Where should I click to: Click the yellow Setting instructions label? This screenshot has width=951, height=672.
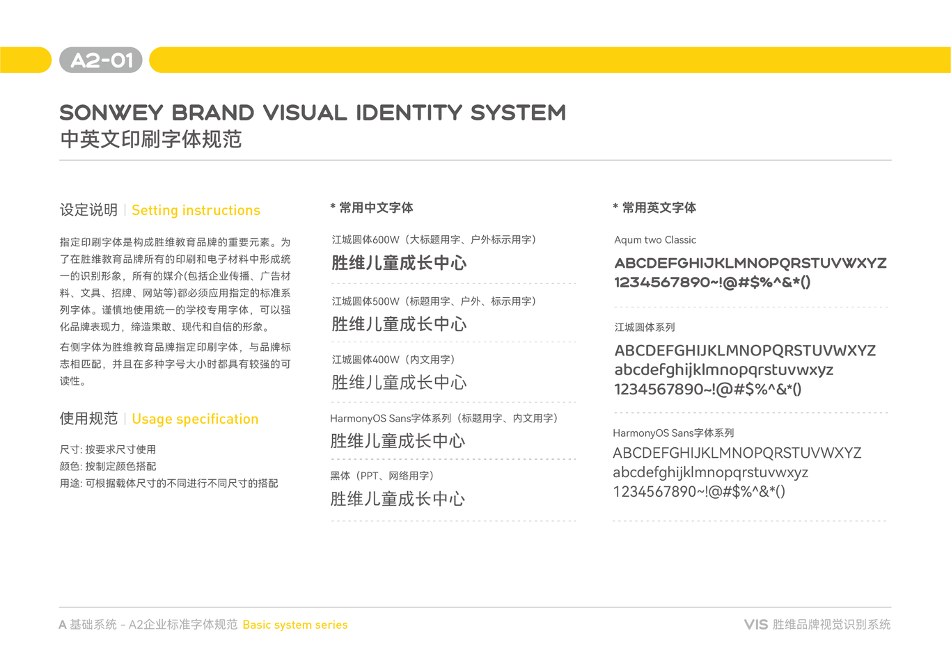click(196, 210)
